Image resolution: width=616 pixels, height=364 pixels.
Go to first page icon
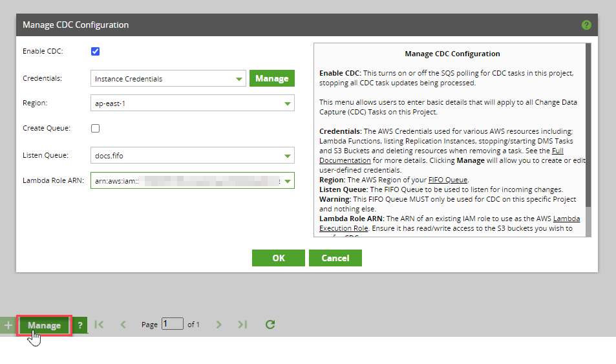(x=99, y=325)
